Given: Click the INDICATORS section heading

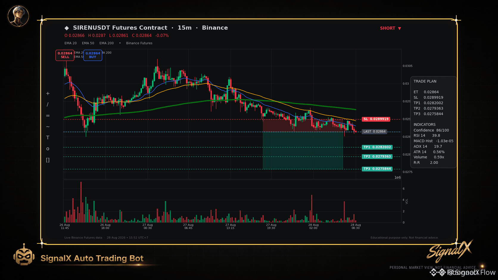Looking at the screenshot, I should (424, 124).
